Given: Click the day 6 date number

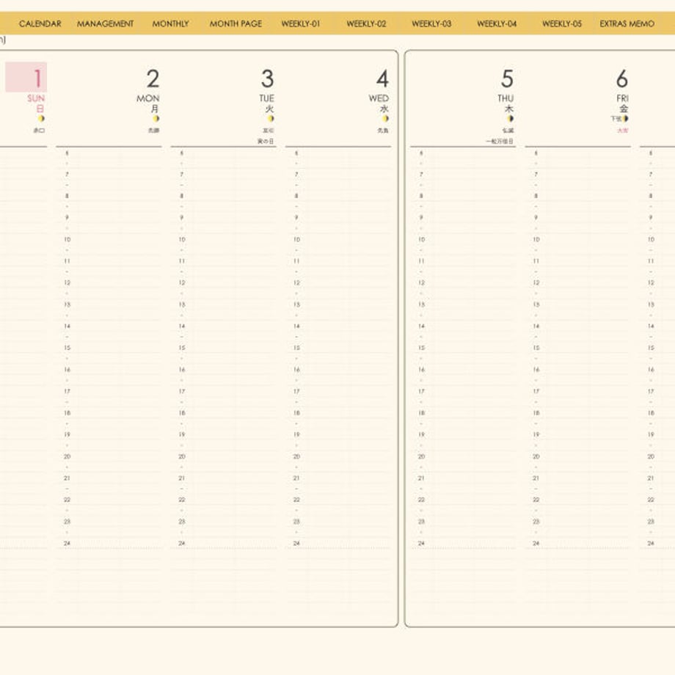Looking at the screenshot, I should pos(622,79).
